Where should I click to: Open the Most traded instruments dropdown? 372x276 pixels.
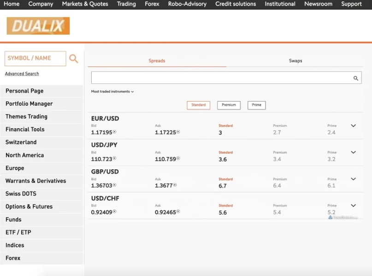point(112,92)
